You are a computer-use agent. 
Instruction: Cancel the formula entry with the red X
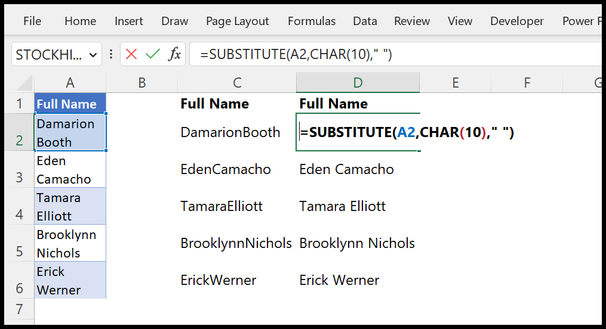pos(131,54)
